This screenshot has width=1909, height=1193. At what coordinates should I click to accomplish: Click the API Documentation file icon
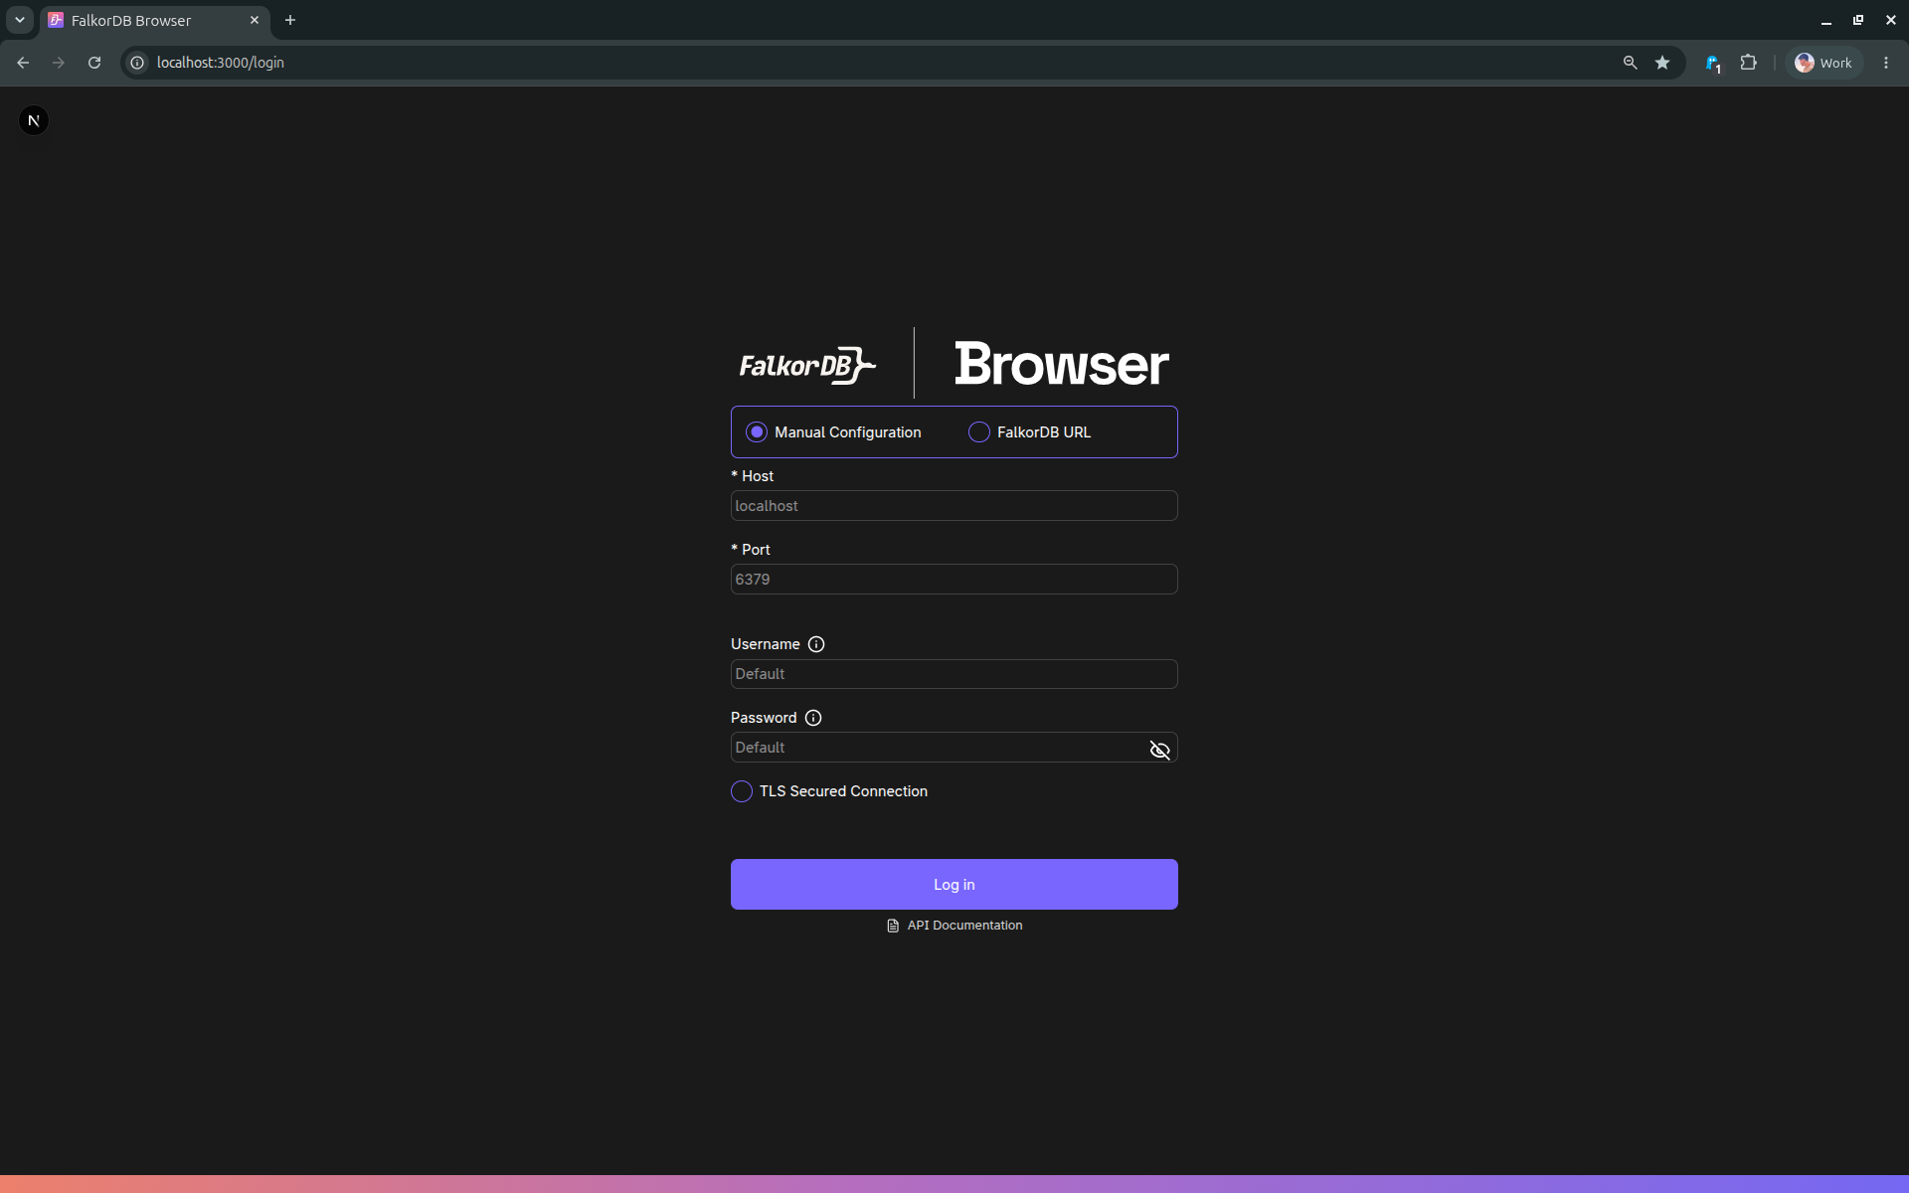tap(893, 926)
